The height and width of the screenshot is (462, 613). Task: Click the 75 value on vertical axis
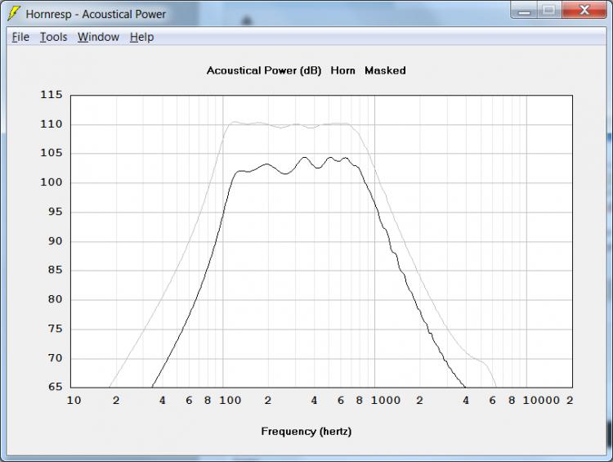(55, 329)
